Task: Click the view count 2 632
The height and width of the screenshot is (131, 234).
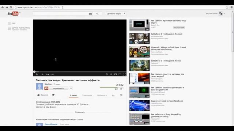Action: (x=120, y=85)
